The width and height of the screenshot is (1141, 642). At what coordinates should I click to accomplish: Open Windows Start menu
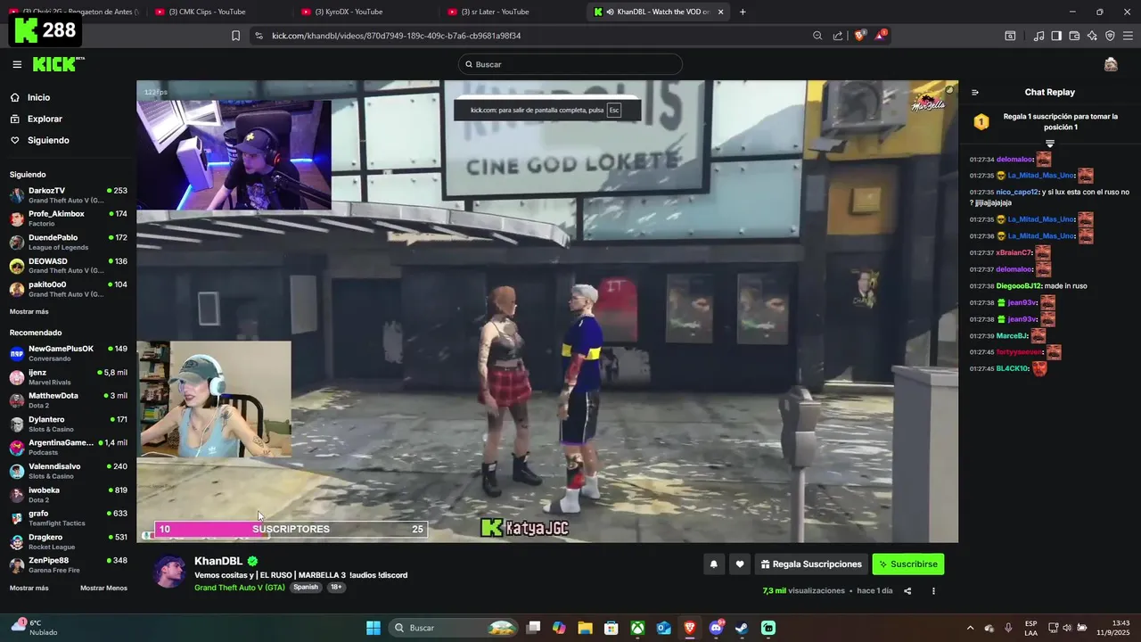[373, 628]
